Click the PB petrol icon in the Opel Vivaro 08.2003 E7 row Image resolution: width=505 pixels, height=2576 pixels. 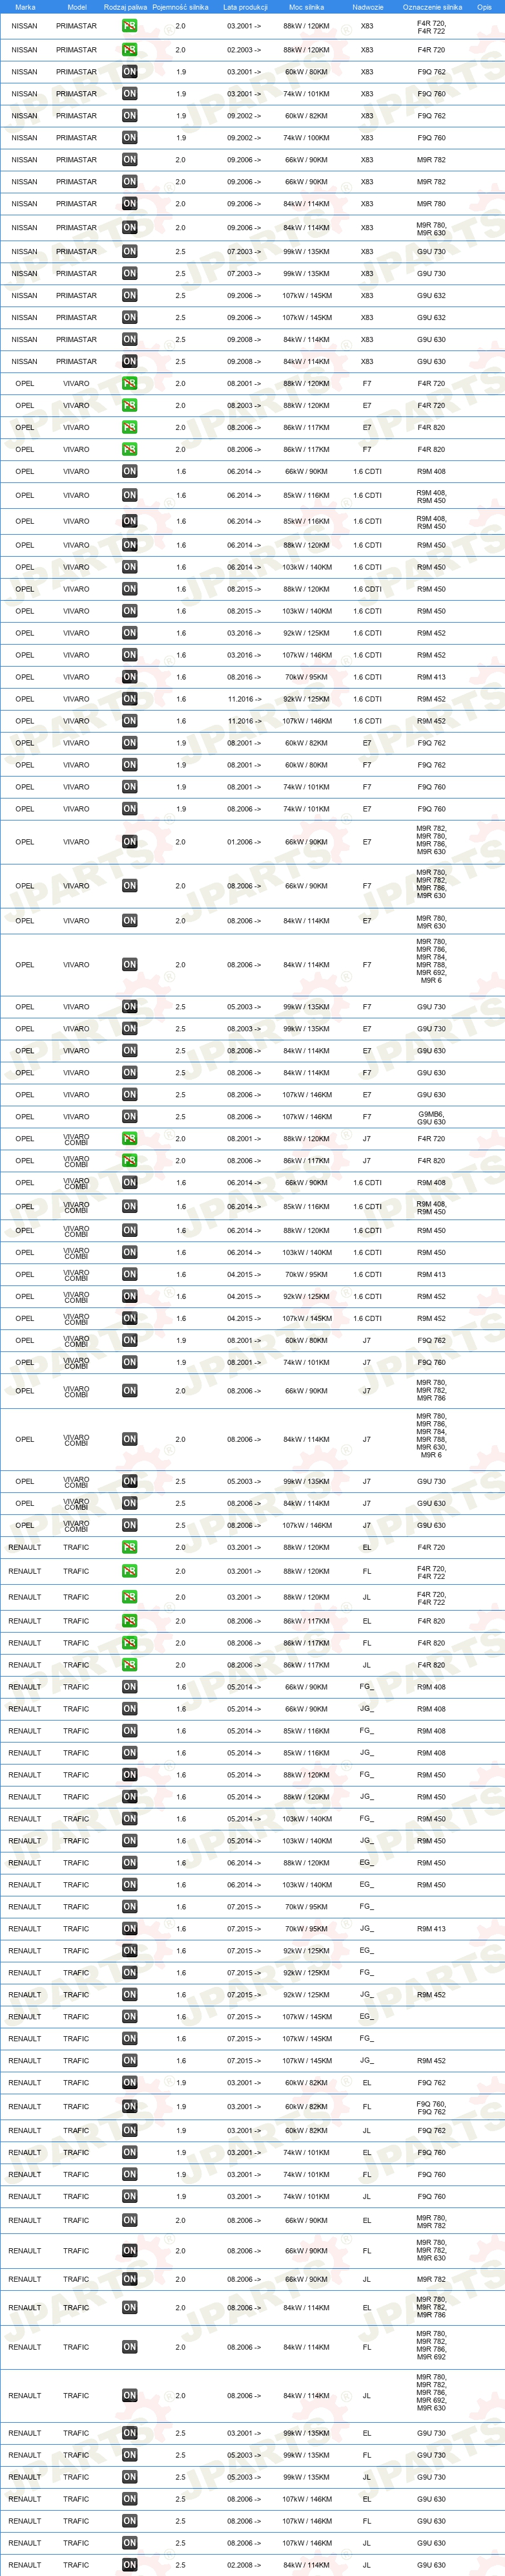(x=130, y=406)
